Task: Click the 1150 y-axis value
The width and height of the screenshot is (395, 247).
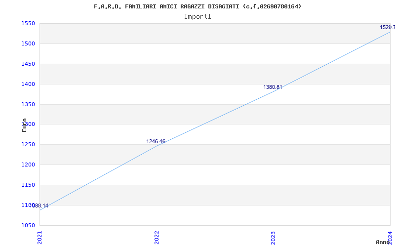Action: 28,185
